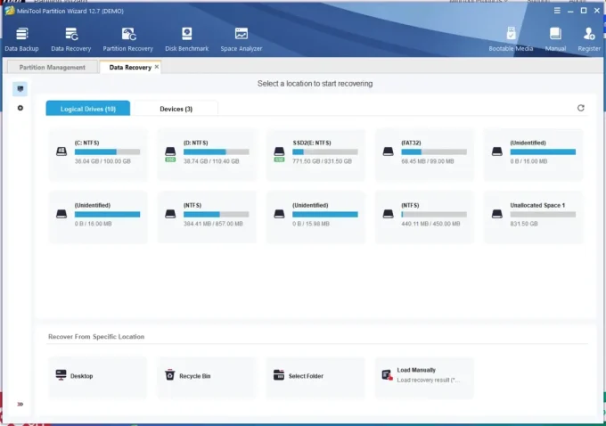Switch to the Partition Management tab

point(52,67)
